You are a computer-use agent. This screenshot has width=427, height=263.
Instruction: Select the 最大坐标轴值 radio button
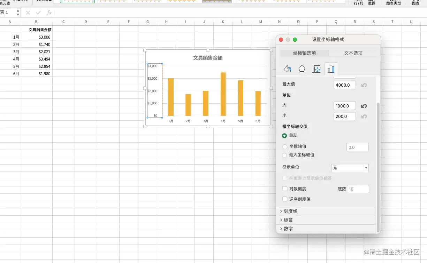tap(285, 155)
